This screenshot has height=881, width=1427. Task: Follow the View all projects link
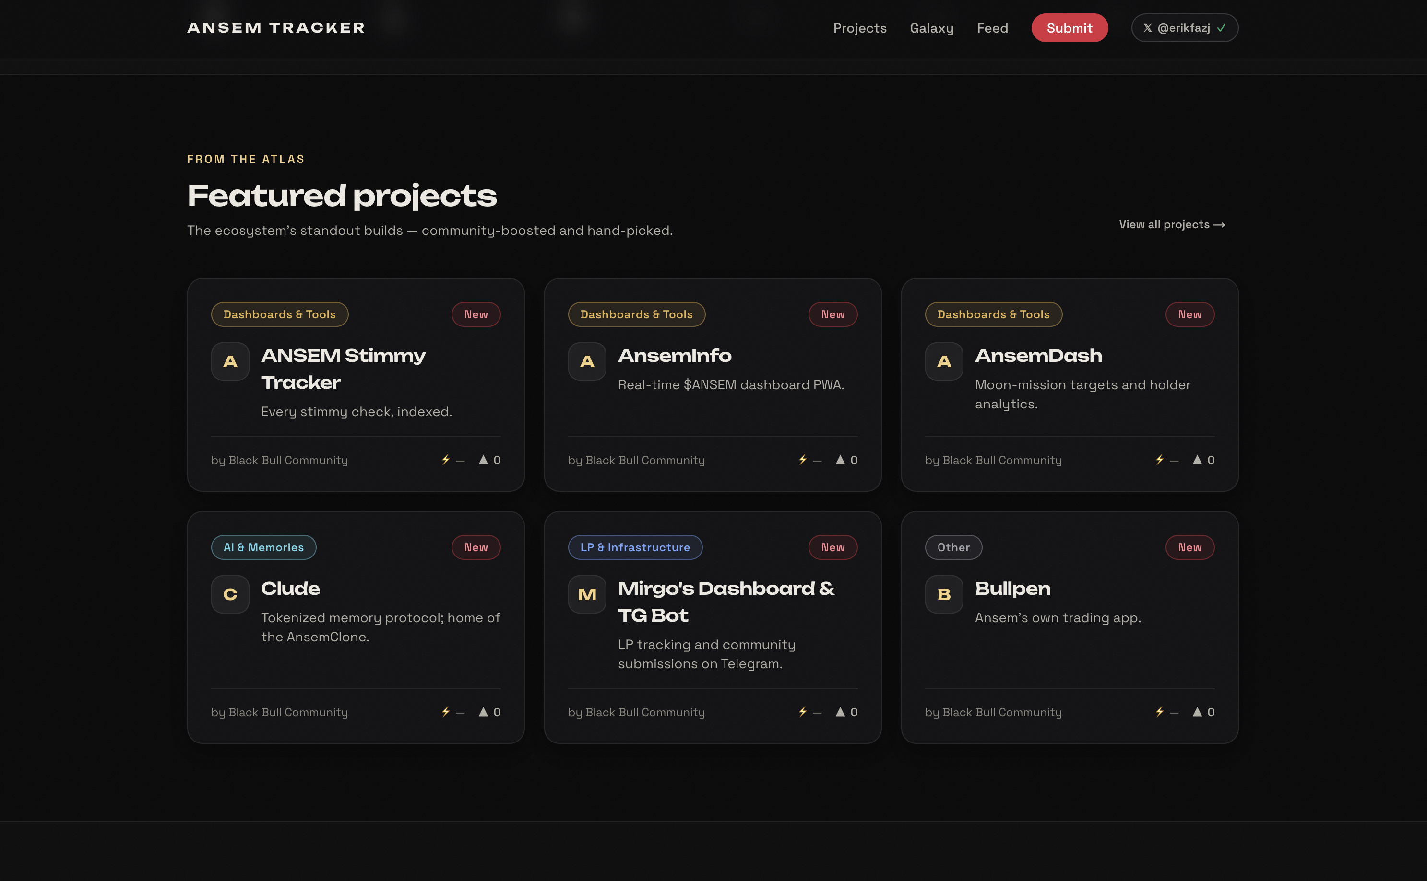coord(1172,224)
